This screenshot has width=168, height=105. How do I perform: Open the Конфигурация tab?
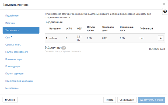point(13,66)
